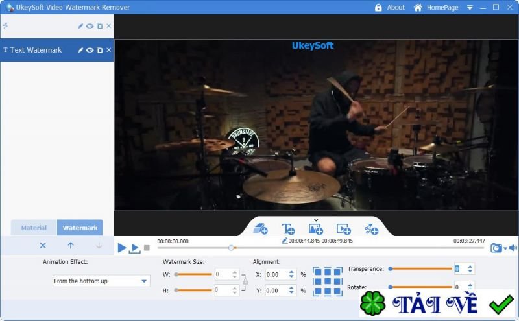Switch to the Material tab

[34, 228]
